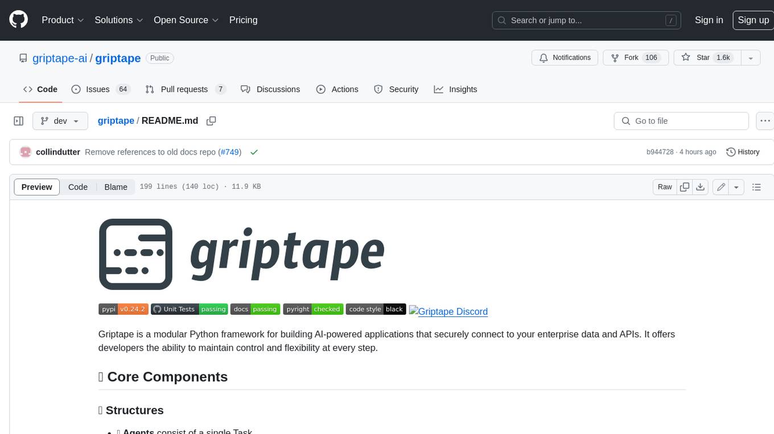Switch to Code view
The height and width of the screenshot is (434, 774).
point(78,187)
